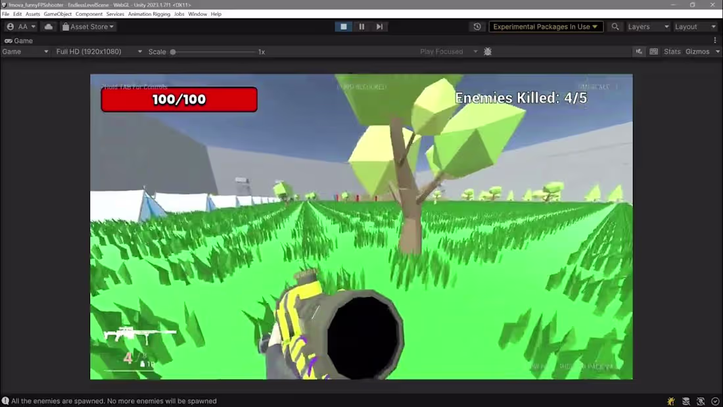Toggle keyboard input capture in Game view

point(653,51)
